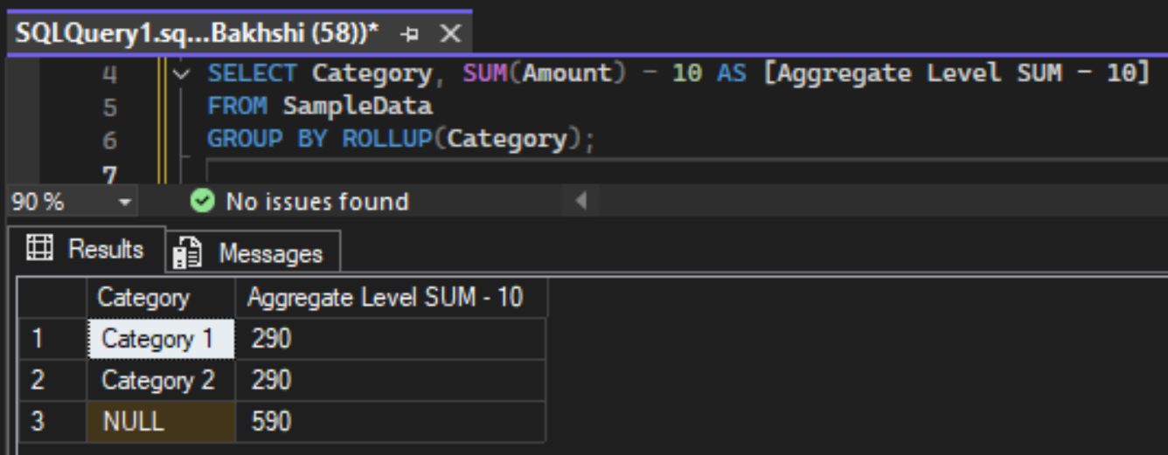Click the ROLLUP keyword in the query

click(387, 139)
